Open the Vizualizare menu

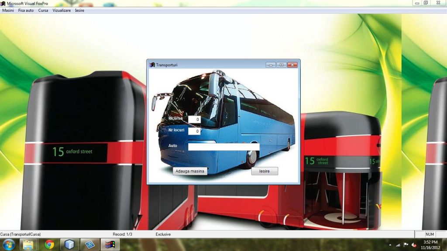click(62, 10)
